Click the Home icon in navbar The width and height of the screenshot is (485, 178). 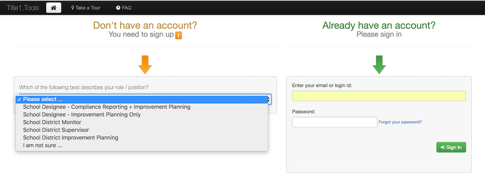click(x=53, y=8)
